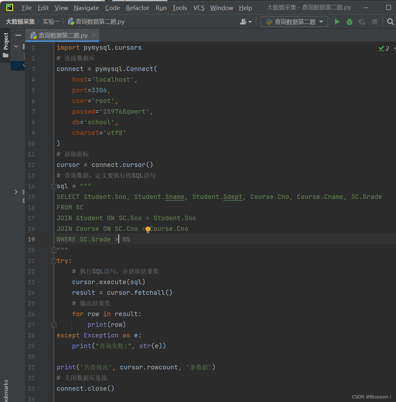396x402 pixels.
Task: Click the SELECT keyword on line 15
Action: coord(68,197)
